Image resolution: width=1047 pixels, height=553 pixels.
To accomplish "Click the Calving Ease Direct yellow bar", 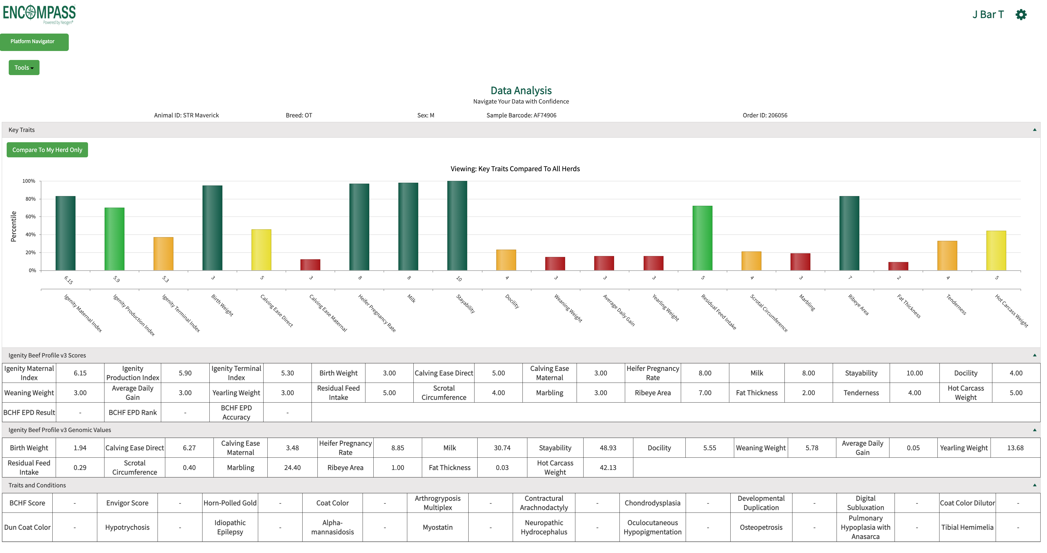I will pos(261,250).
